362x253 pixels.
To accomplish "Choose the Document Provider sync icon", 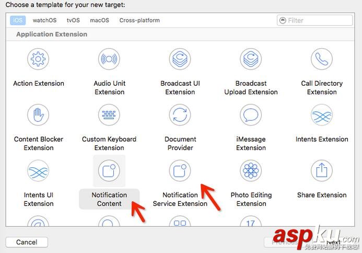I will click(x=180, y=115).
